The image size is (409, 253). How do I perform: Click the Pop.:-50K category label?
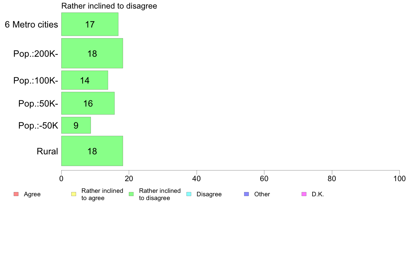tap(38, 125)
